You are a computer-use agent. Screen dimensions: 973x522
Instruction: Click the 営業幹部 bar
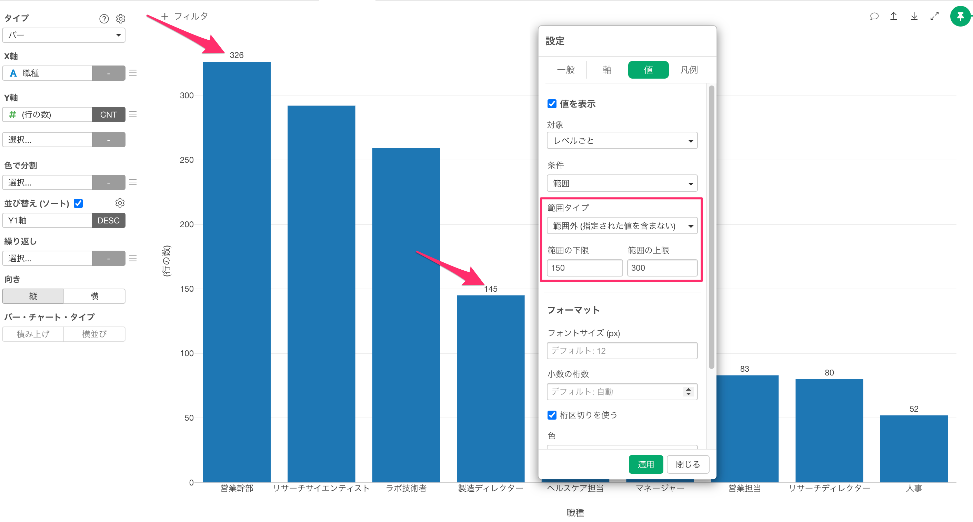click(x=237, y=272)
